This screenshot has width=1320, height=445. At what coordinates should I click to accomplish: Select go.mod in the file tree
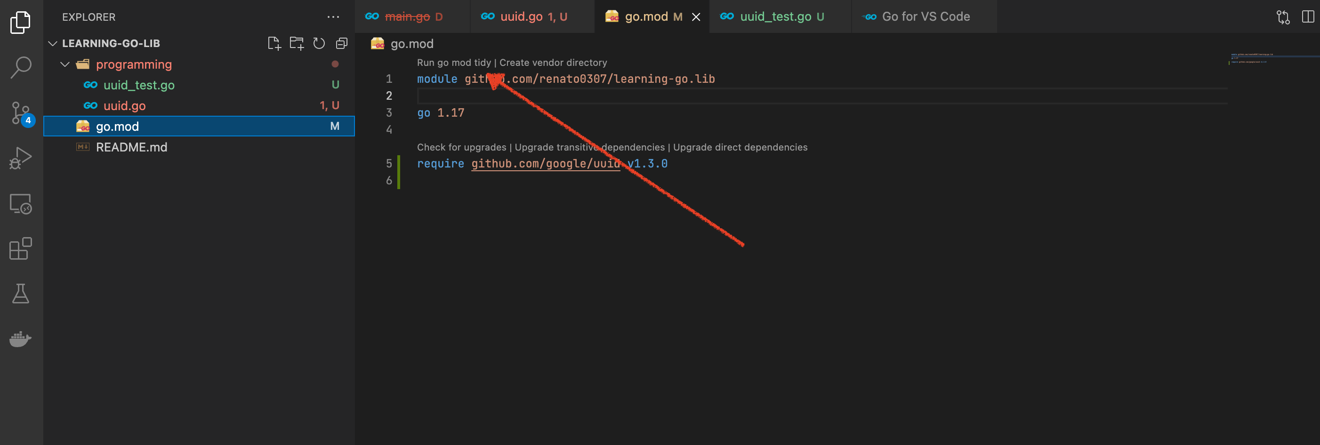[x=199, y=127]
